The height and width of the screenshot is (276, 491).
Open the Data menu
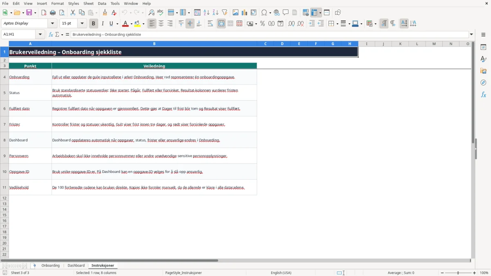102,3
